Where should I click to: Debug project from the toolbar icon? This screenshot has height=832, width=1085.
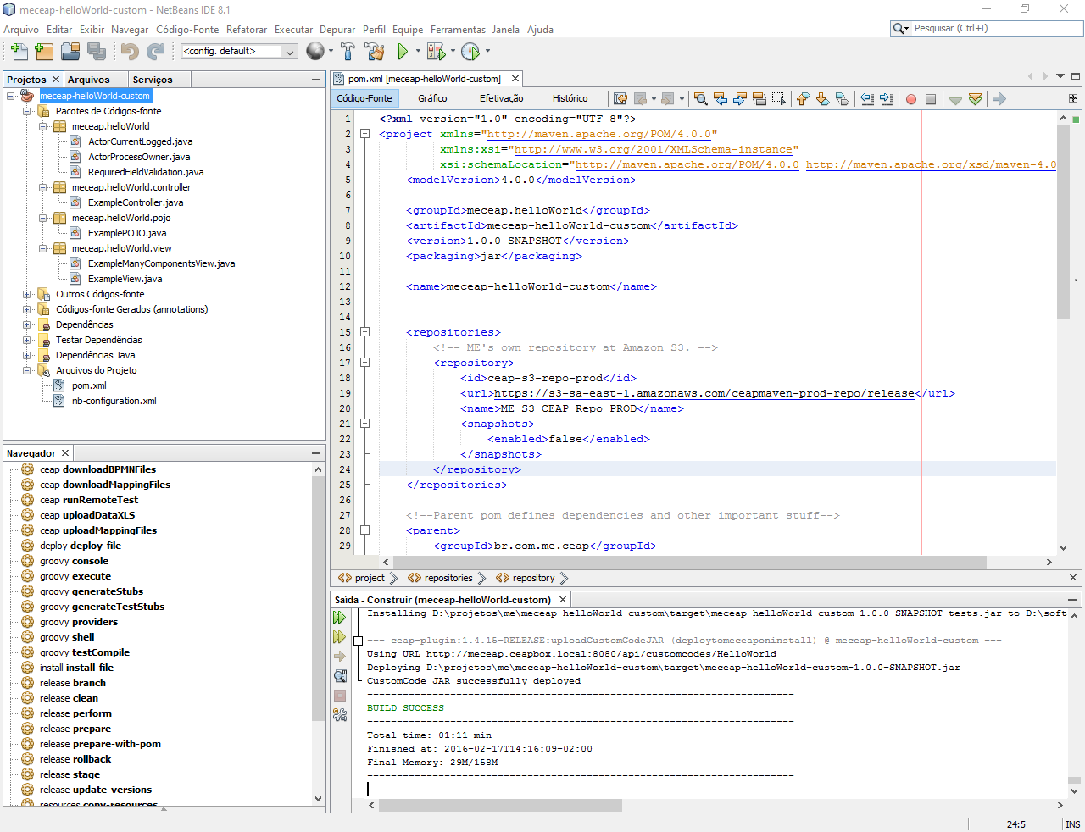pos(436,52)
